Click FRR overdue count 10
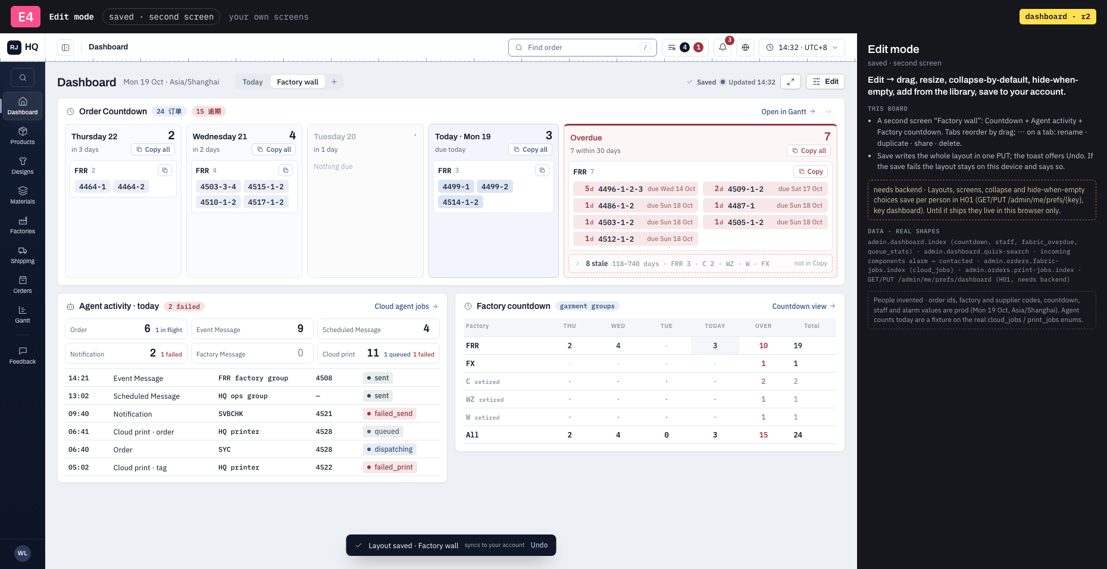 click(764, 345)
